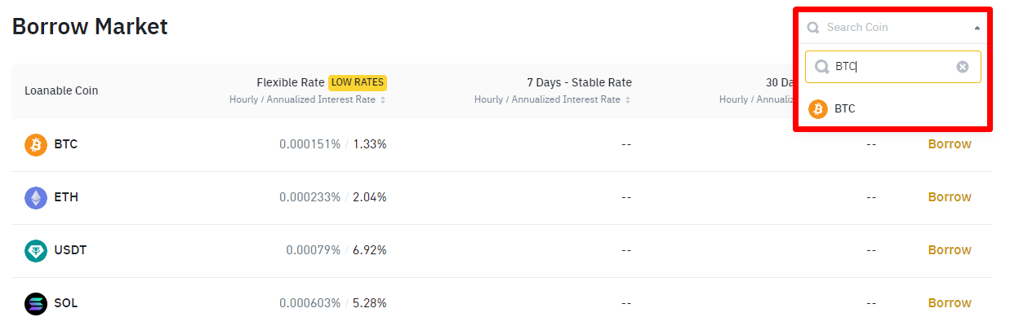This screenshot has height=326, width=1010.
Task: Select BTC from search results
Action: [845, 108]
